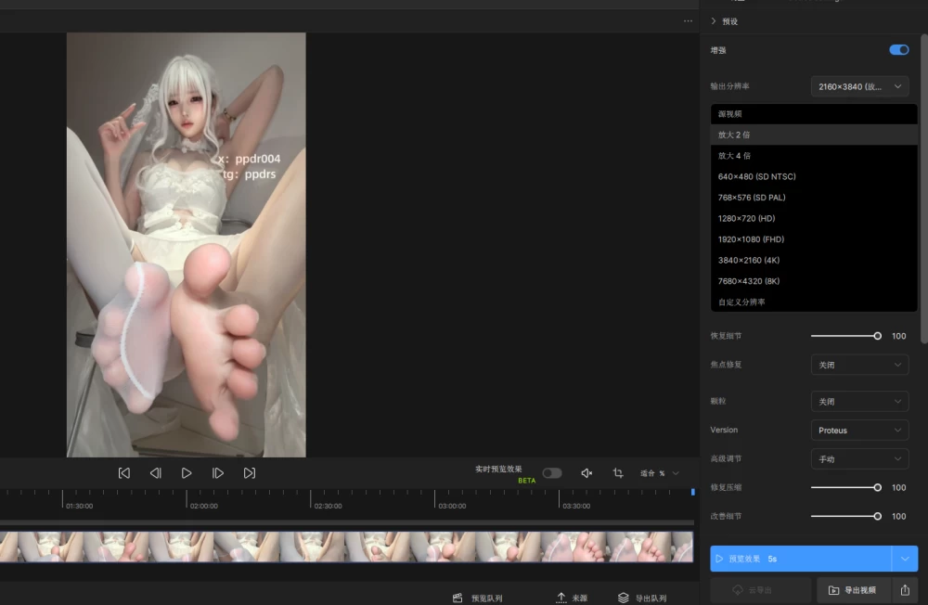Choose the 放大 2 倍 option
Viewport: 928px width, 605px height.
point(814,135)
